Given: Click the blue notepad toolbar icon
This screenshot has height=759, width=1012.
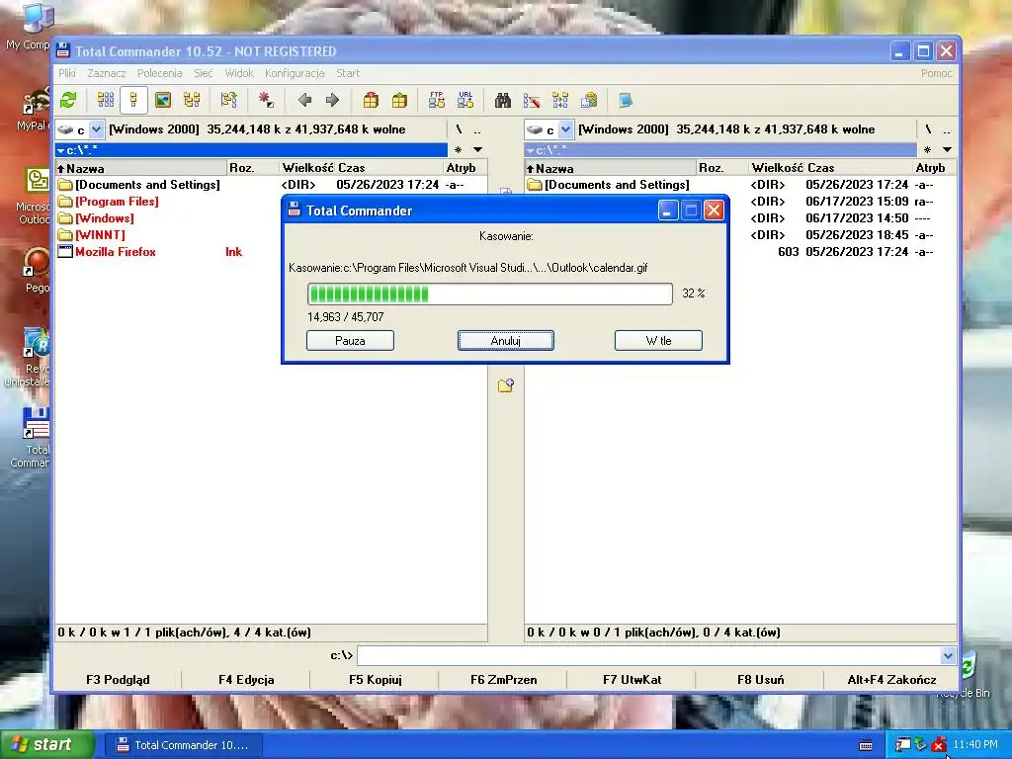Looking at the screenshot, I should (626, 100).
